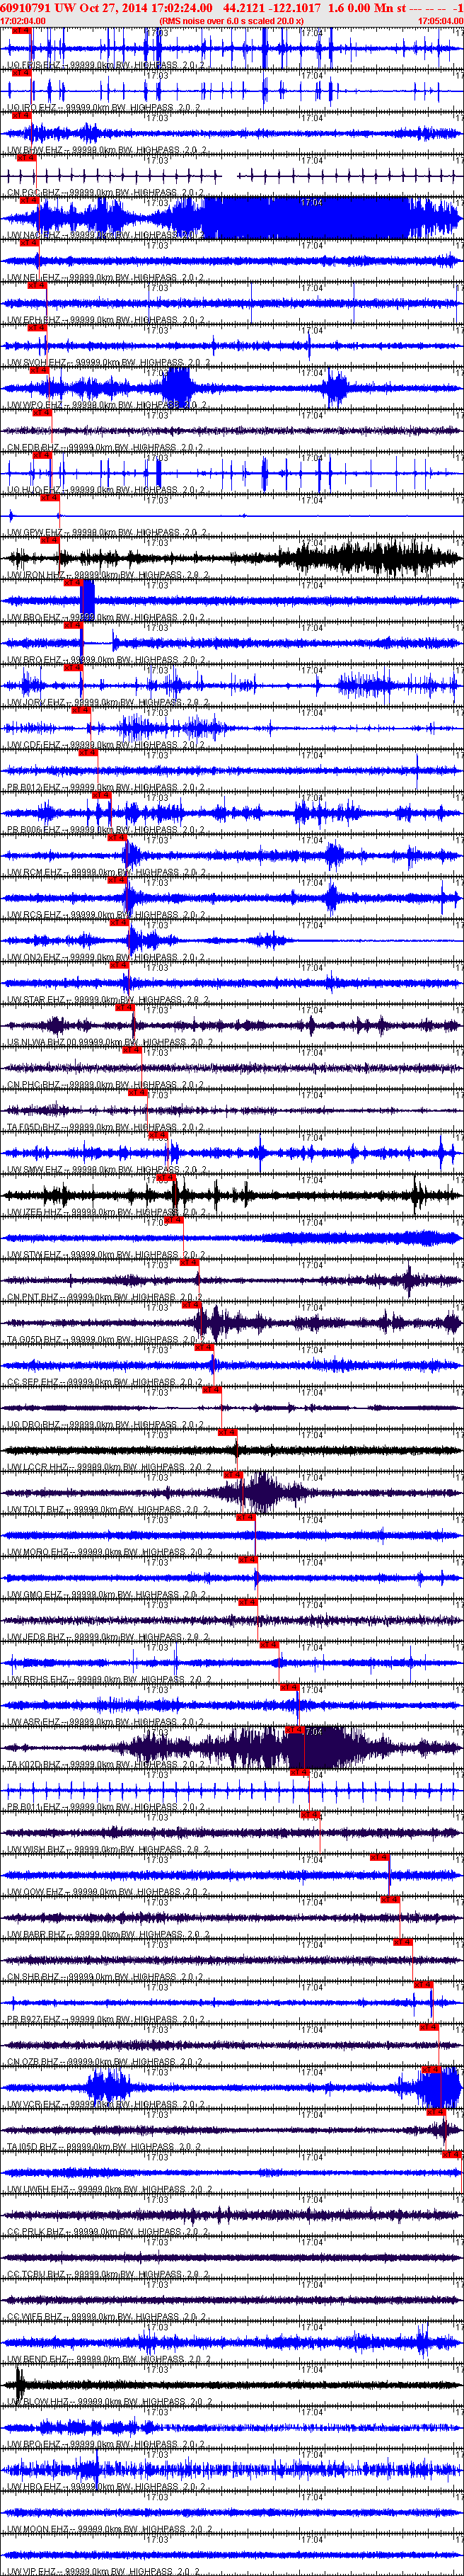Select the UW WPO EHZ station label
Screen dimensions: 464x2576
pos(107,405)
